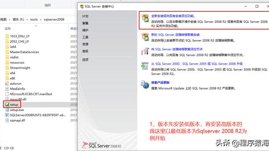Select the Microsoft.VC80.CRT.manifest file name
This screenshot has width=269, height=151.
31,94
